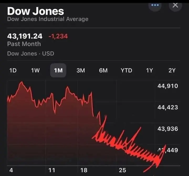189x176 pixels.
Task: Display the 2Y time range
Action: pyautogui.click(x=172, y=71)
